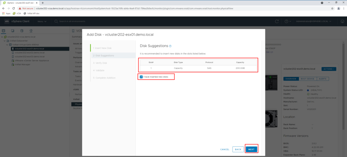Screen dimensions: 347x157
Task: Open the Administrator@VSPHERE.LOCAL user menu
Action: click(x=313, y=21)
